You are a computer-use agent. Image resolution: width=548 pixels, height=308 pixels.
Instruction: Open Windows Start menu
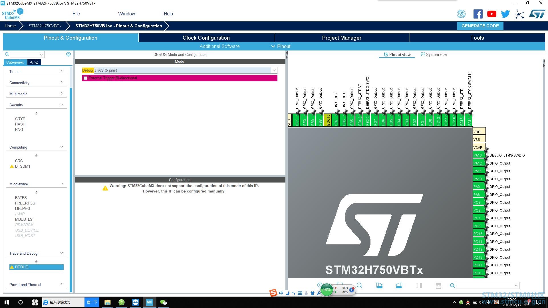point(7,302)
